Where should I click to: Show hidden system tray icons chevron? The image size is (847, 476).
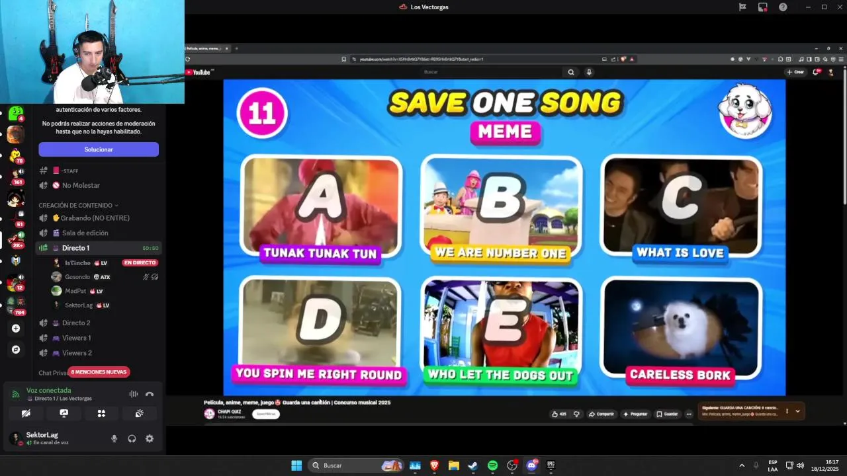742,465
